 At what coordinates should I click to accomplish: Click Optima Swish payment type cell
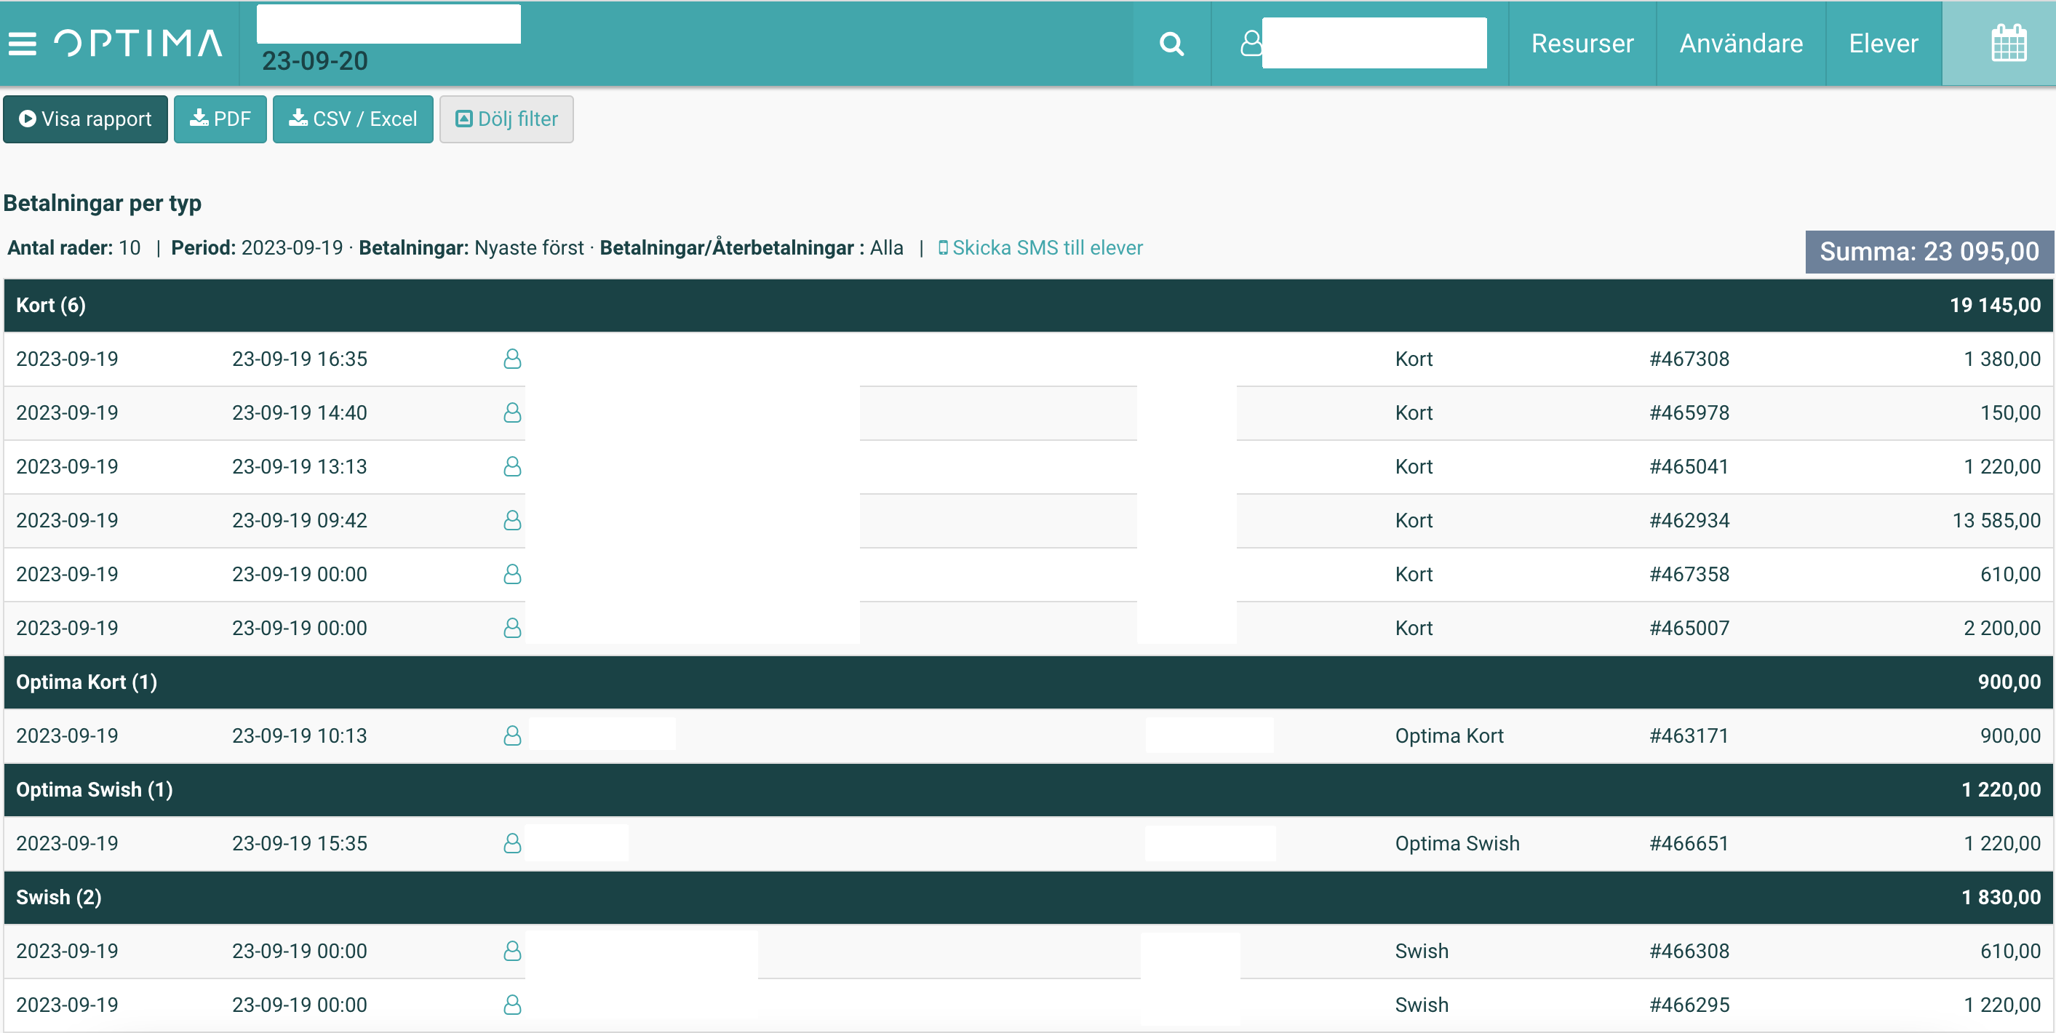tap(1457, 843)
